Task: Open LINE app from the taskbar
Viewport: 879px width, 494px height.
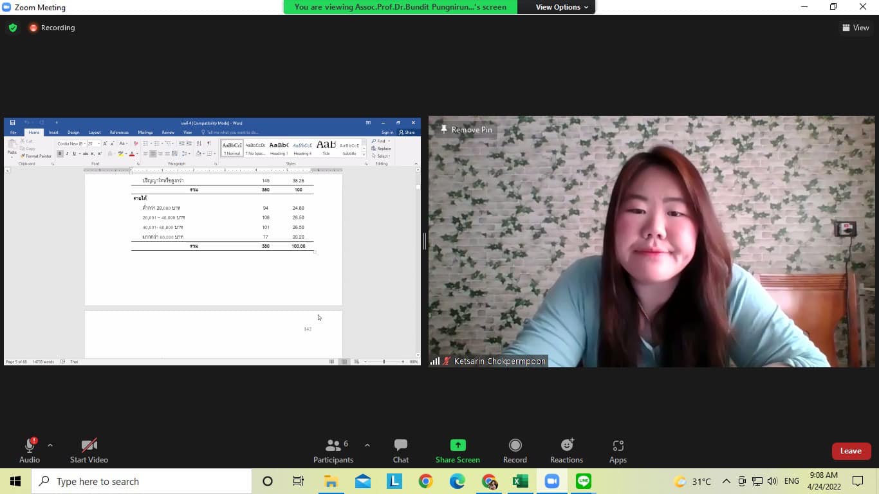Action: pyautogui.click(x=584, y=481)
